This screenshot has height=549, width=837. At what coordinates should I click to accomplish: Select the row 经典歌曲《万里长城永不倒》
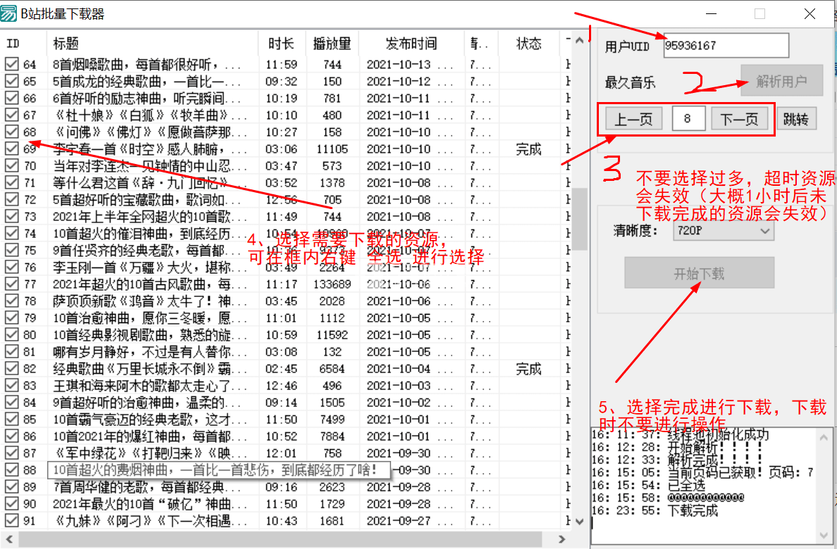pyautogui.click(x=285, y=369)
